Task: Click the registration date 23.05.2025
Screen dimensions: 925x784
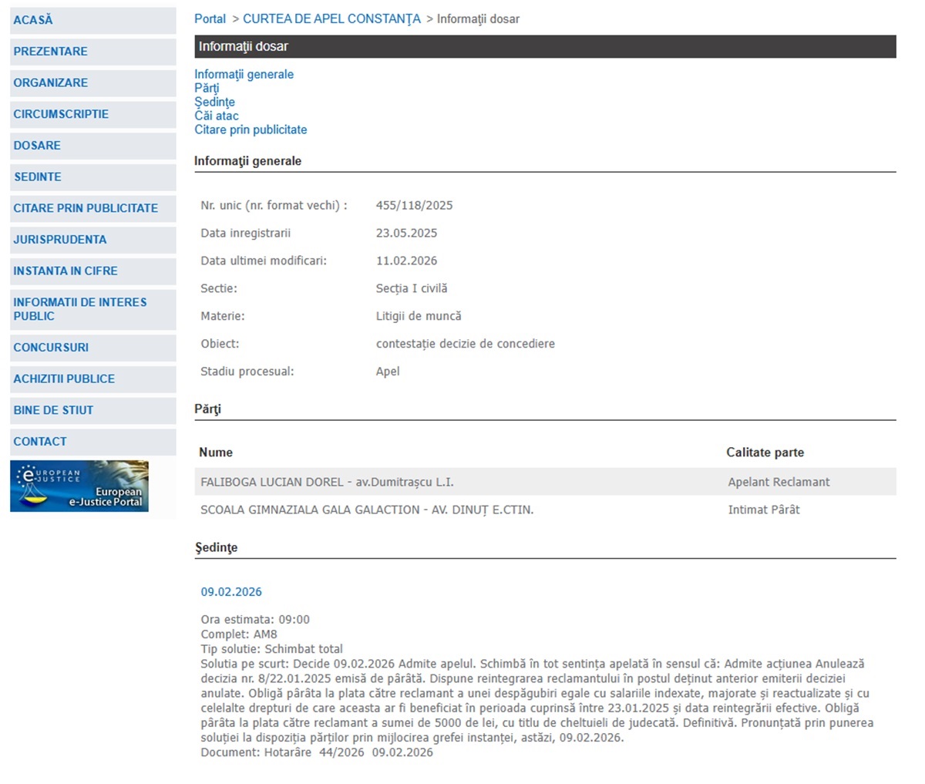Action: [x=406, y=234]
